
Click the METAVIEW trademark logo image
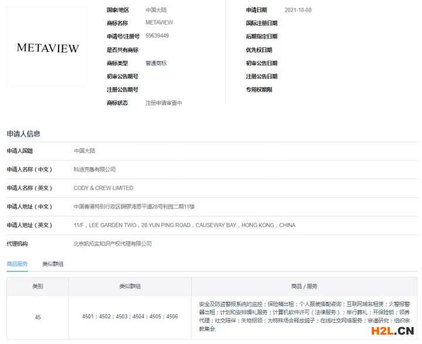[x=47, y=48]
